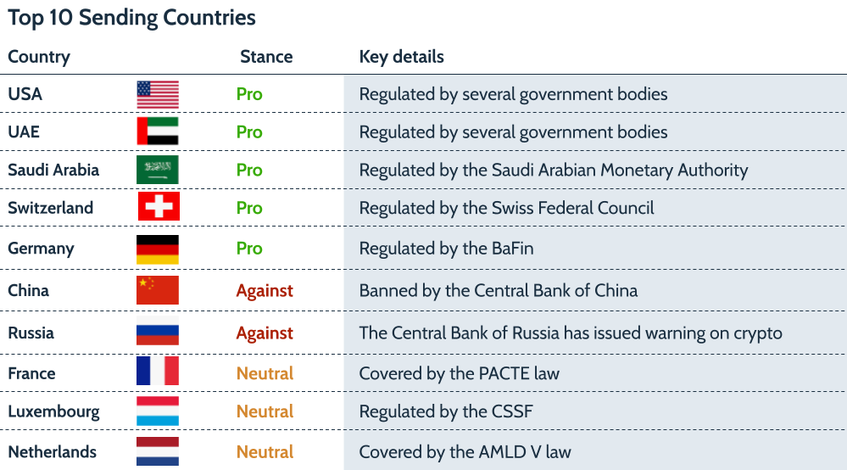This screenshot has height=470, width=847.
Task: Click the Country column header
Action: [39, 57]
